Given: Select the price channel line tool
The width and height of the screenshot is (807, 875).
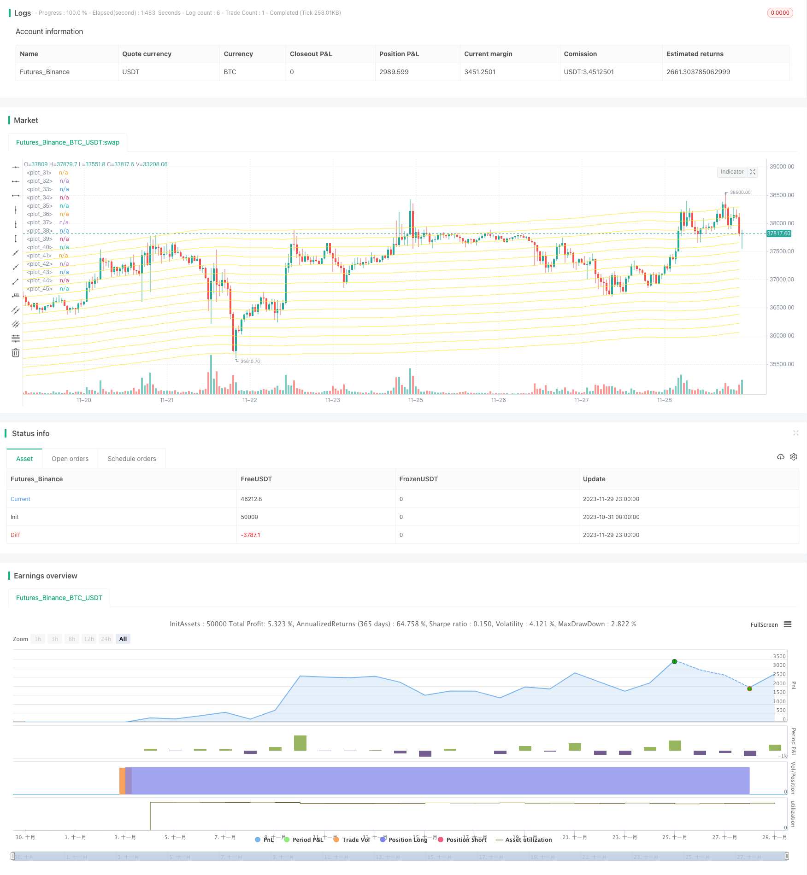Looking at the screenshot, I should (16, 310).
